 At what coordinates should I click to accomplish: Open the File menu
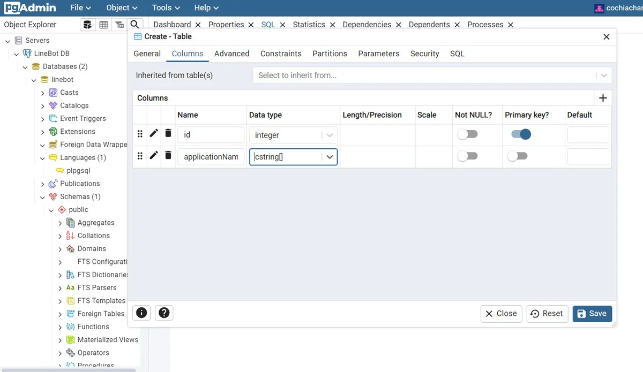coord(80,7)
